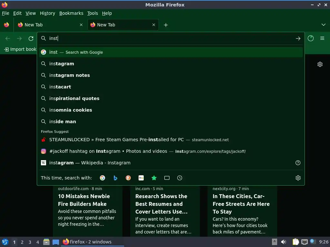Image resolution: width=330 pixels, height=247 pixels.
Task: Open the View menu
Action: pos(31,13)
